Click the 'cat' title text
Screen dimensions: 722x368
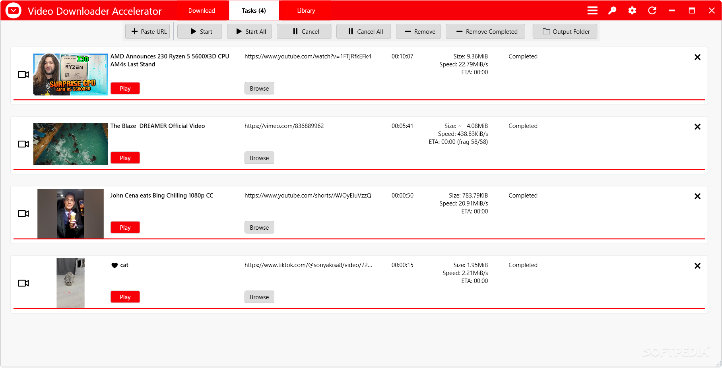click(x=124, y=265)
